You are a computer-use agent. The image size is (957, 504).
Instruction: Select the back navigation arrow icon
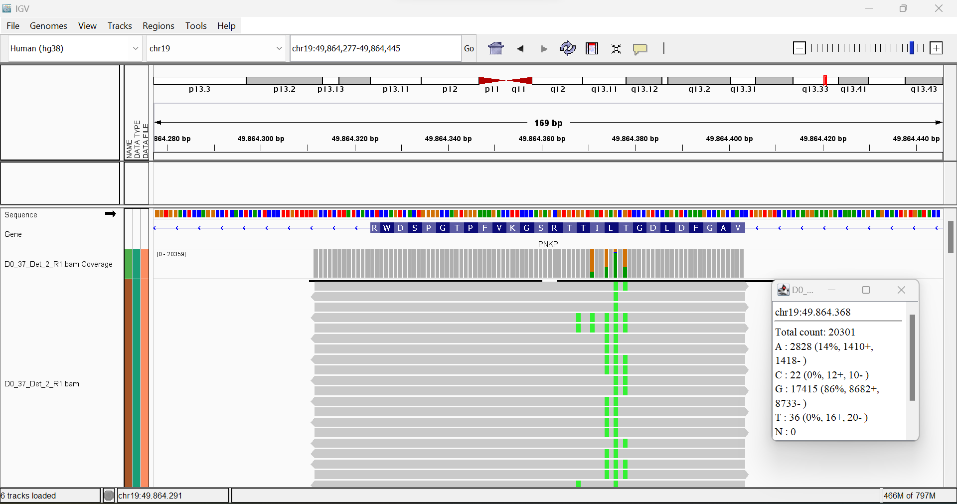click(x=520, y=48)
